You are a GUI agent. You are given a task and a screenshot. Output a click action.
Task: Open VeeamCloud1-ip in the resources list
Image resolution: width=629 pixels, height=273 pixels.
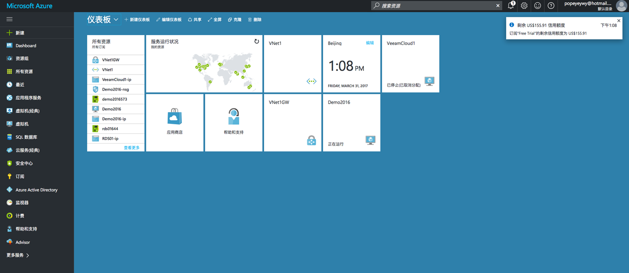(x=116, y=79)
